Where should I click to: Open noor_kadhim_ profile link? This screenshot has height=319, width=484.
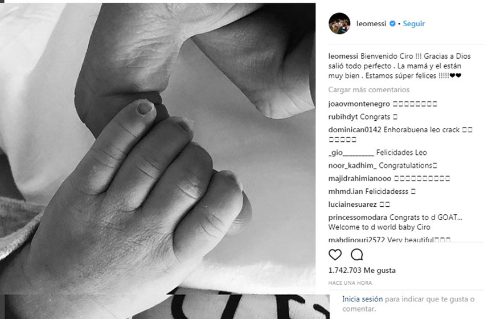[x=352, y=166]
